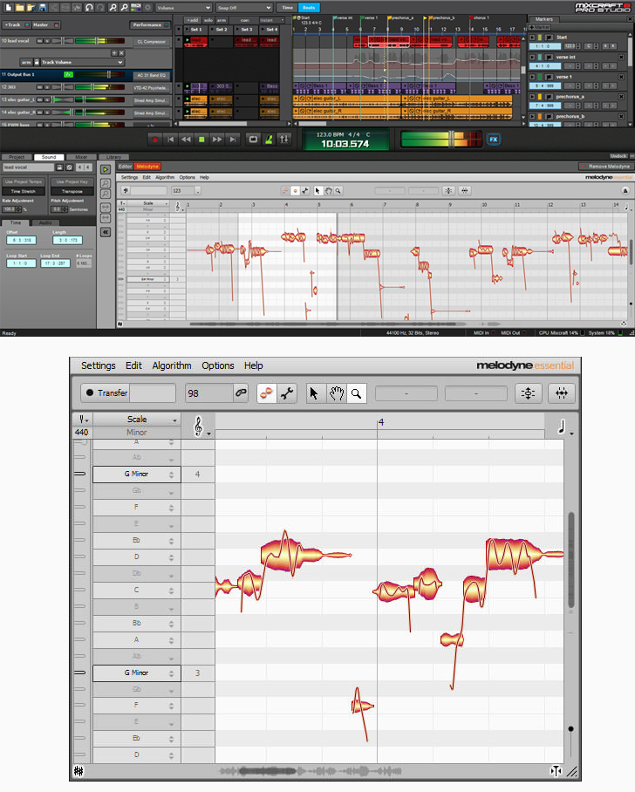635x792 pixels.
Task: Lock automation with the padlock icon
Action: tap(37, 62)
